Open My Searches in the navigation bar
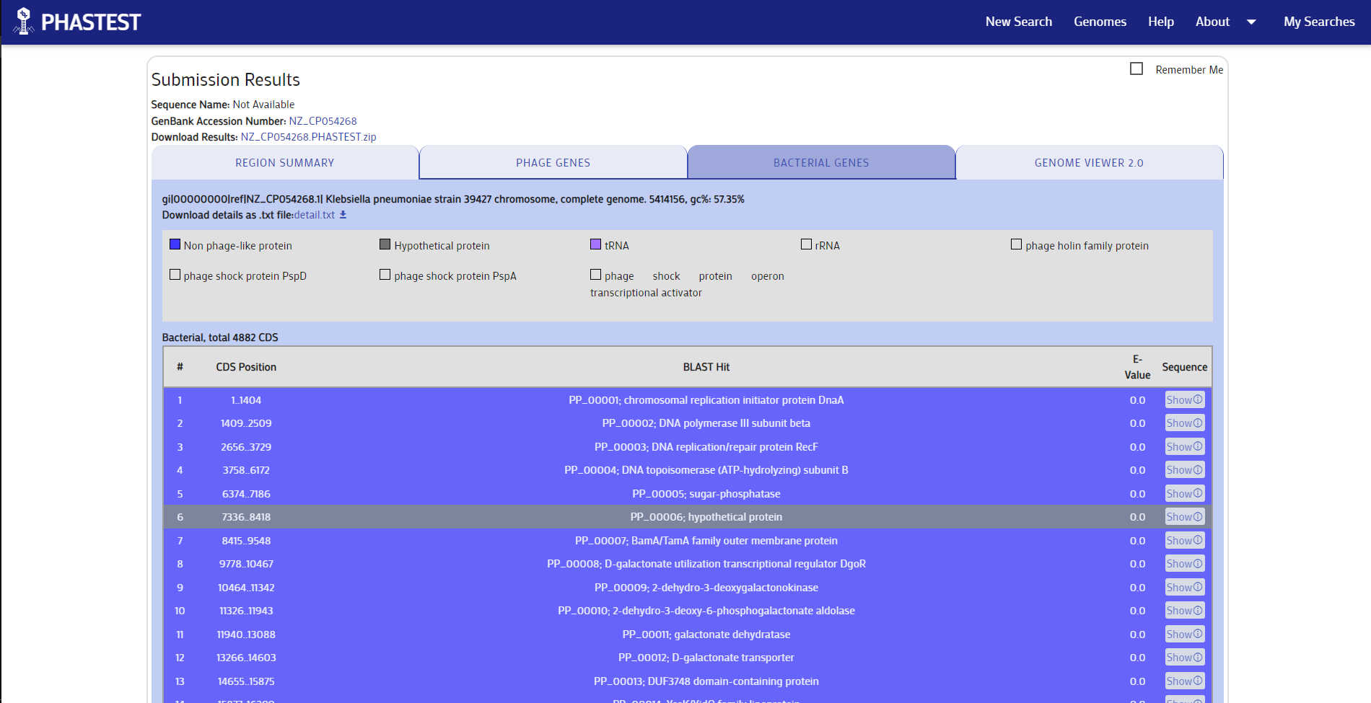 (1318, 22)
